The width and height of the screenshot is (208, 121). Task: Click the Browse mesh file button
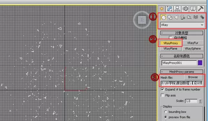pos(193,77)
